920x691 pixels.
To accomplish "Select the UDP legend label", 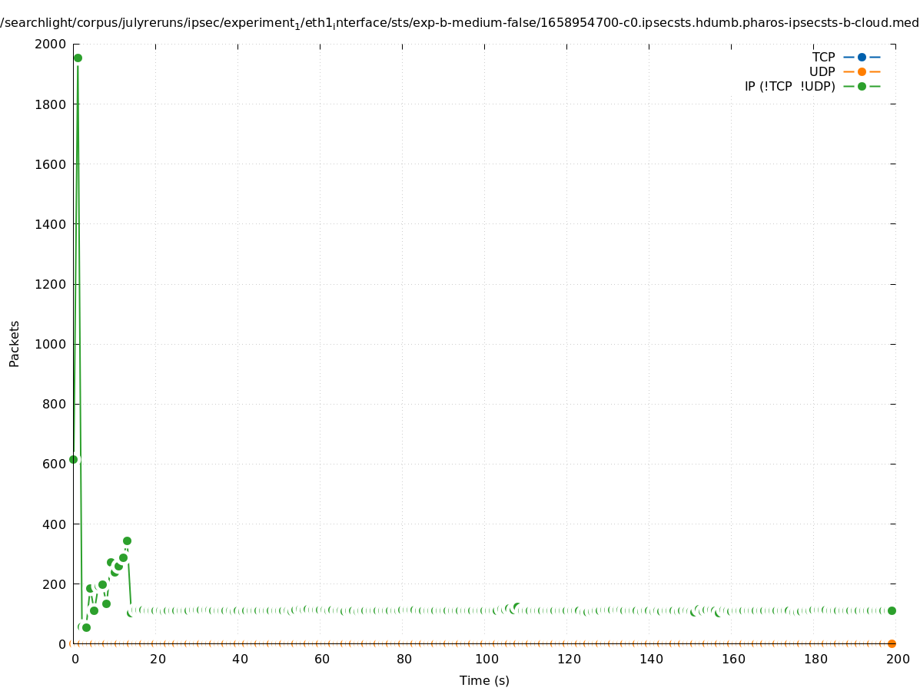I will pyautogui.click(x=822, y=71).
